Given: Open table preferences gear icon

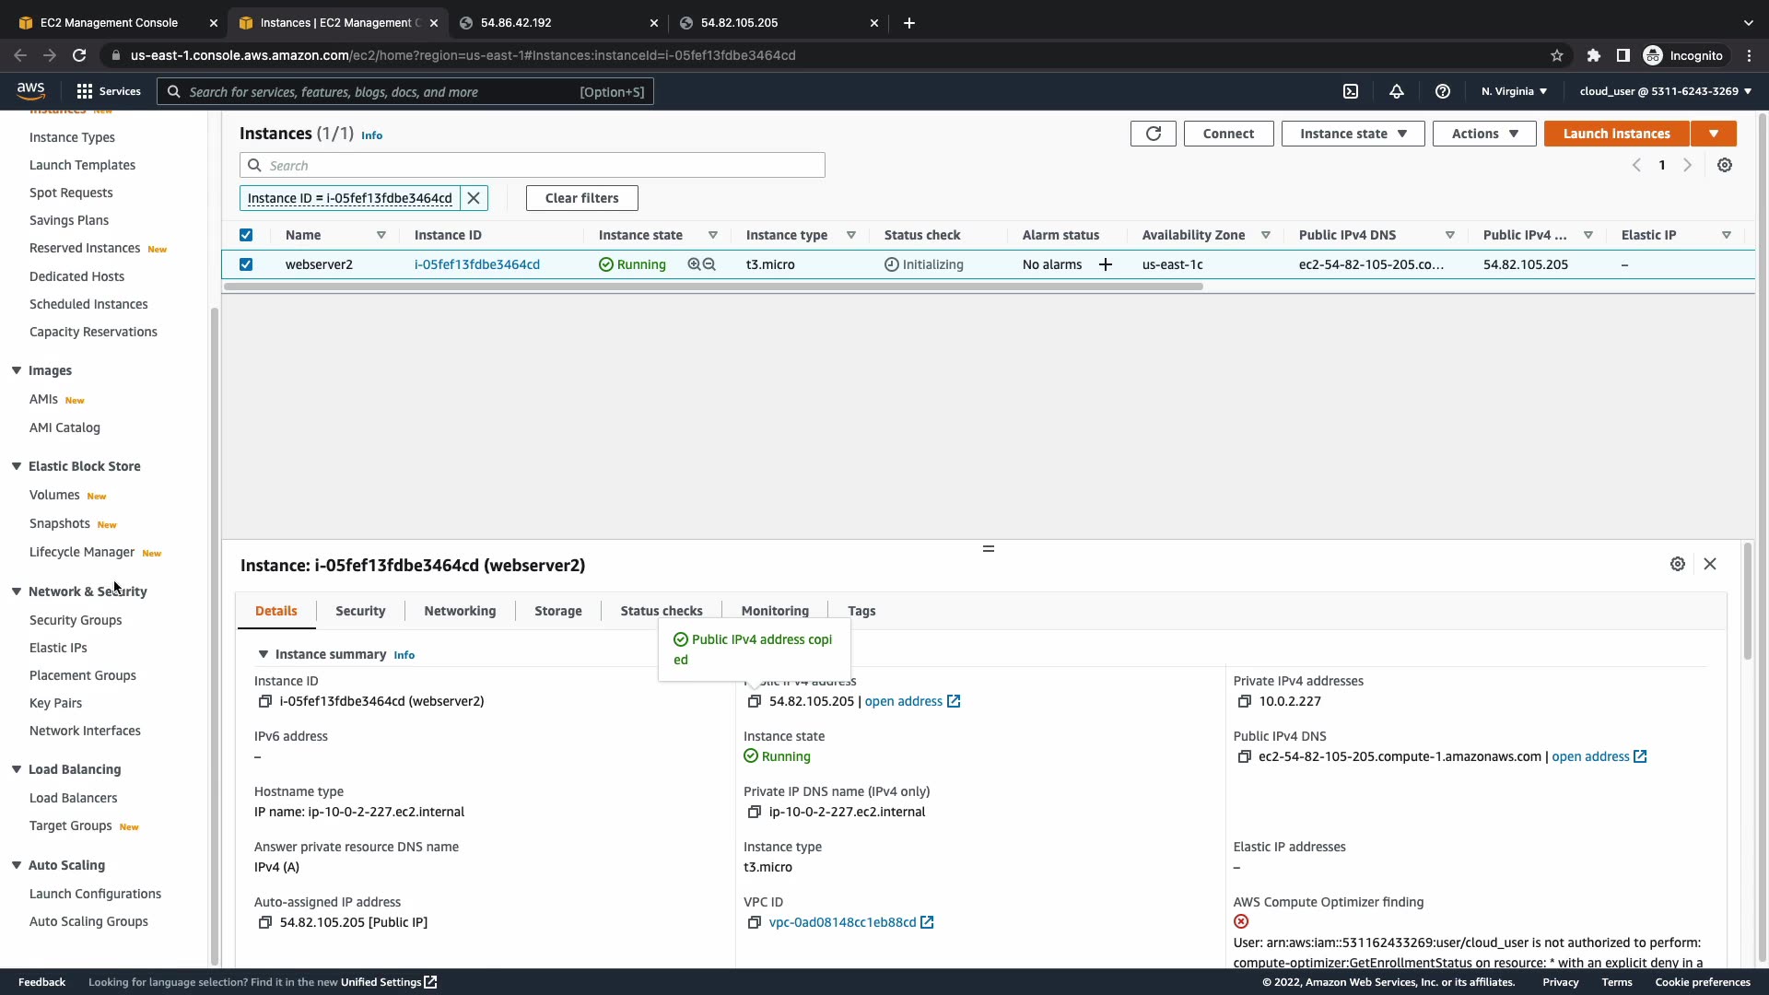Looking at the screenshot, I should 1725,165.
